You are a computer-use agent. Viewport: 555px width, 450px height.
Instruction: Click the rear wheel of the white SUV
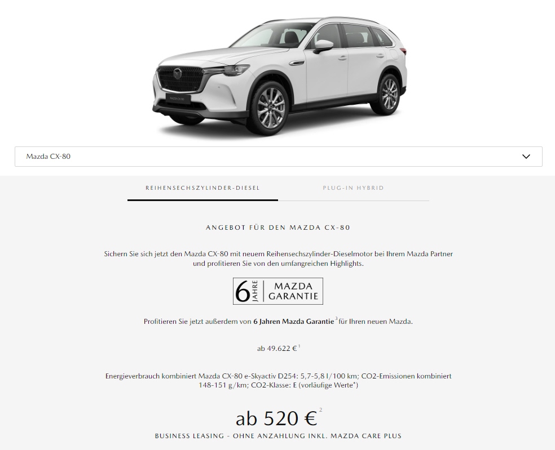click(389, 93)
